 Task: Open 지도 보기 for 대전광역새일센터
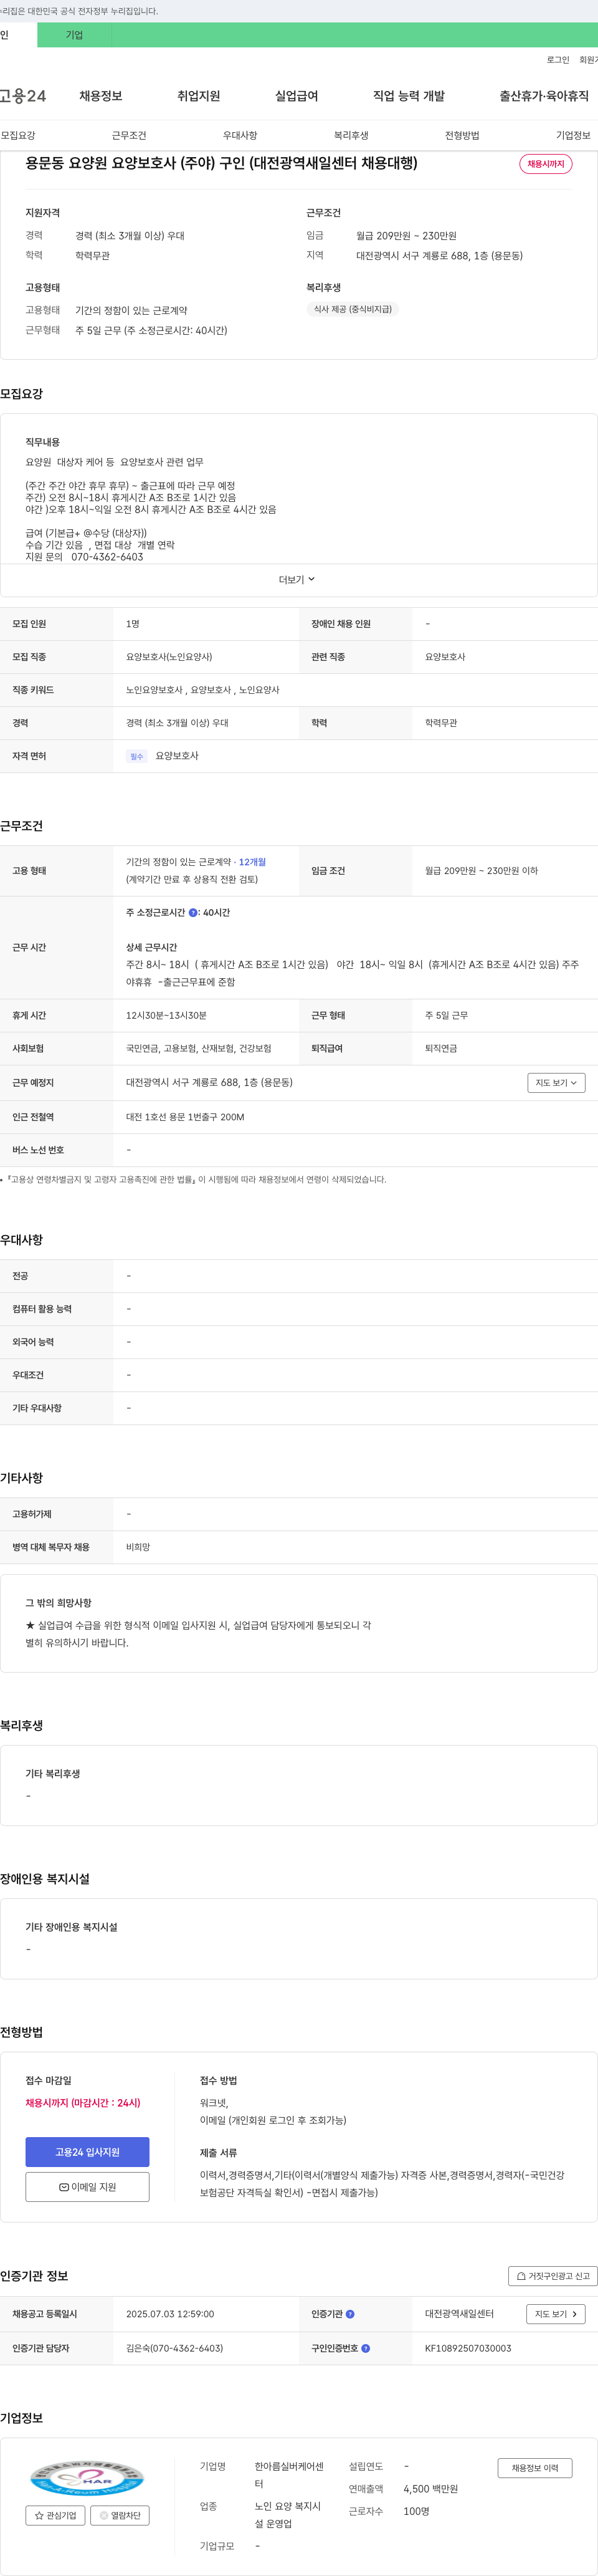tap(556, 2314)
